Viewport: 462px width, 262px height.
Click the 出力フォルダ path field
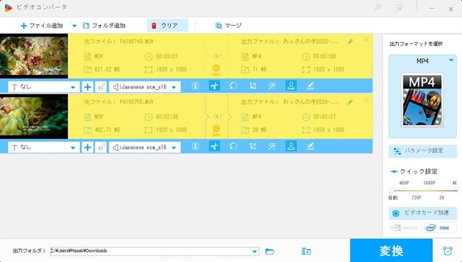[150, 250]
